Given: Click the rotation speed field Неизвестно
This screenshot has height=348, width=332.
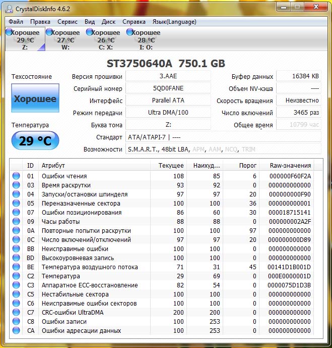Looking at the screenshot, I should [x=299, y=101].
